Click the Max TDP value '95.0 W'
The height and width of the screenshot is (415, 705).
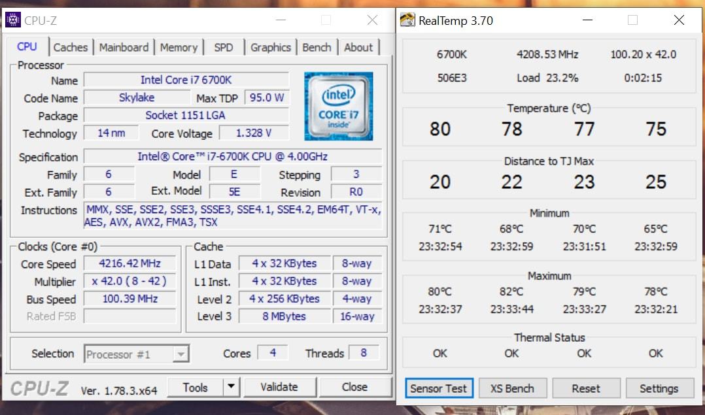click(267, 97)
